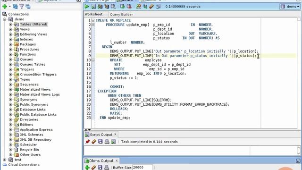Close the Script Output tab
Screen dimensions: 302x170
pyautogui.click(x=115, y=134)
